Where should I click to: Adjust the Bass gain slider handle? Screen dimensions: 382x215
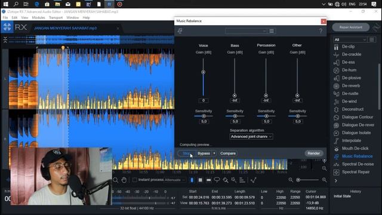click(x=235, y=96)
